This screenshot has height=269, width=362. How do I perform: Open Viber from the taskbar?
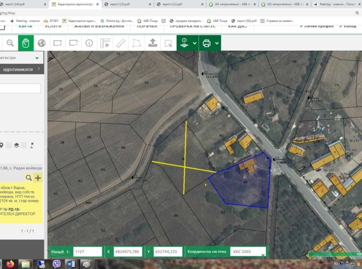(56, 264)
